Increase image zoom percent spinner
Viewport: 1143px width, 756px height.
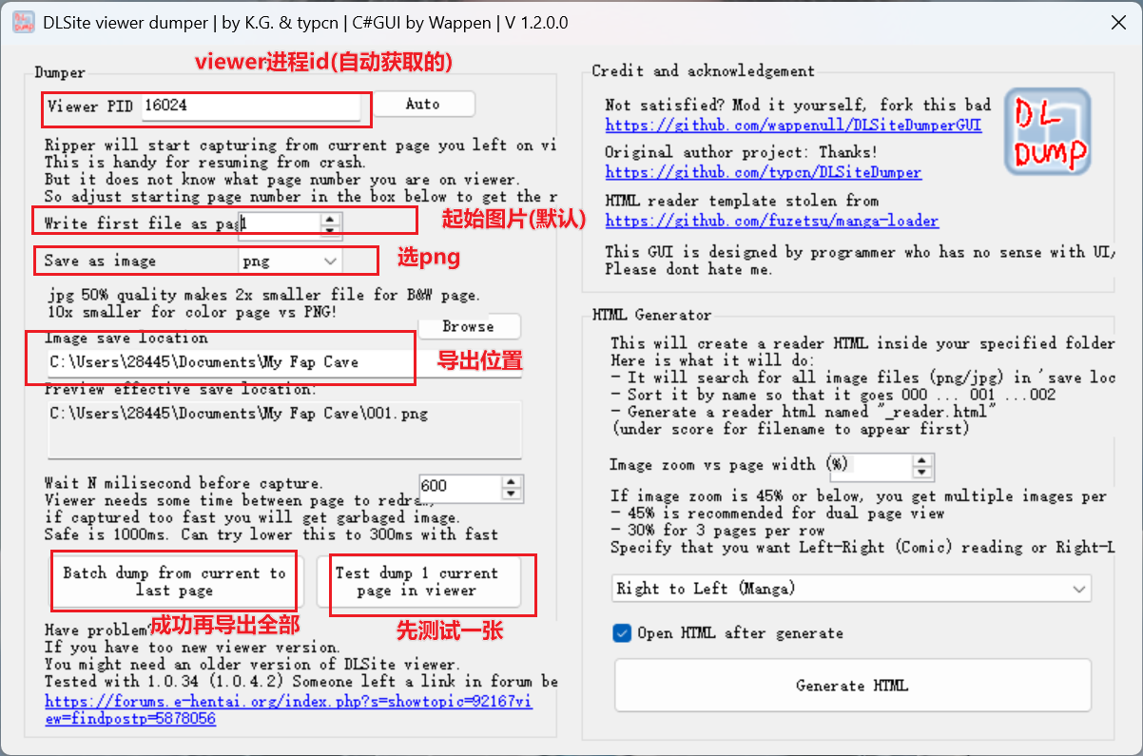click(921, 459)
